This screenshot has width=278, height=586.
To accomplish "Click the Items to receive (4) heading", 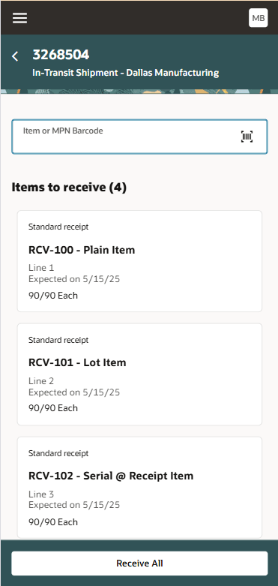I will pyautogui.click(x=69, y=188).
